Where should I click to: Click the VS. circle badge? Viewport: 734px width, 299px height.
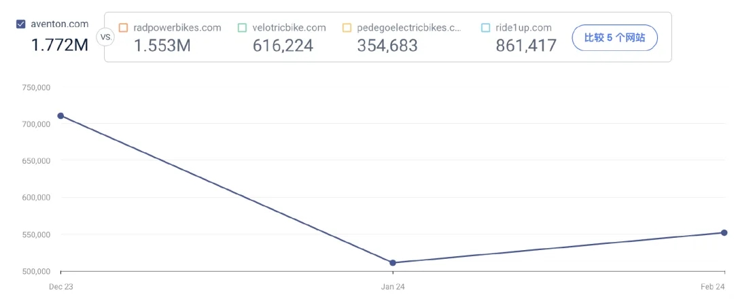point(105,37)
